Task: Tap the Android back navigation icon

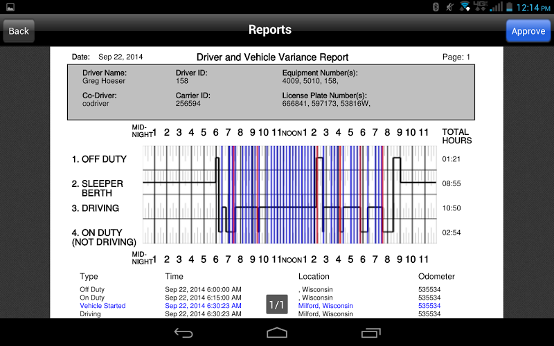Action: coord(184,333)
